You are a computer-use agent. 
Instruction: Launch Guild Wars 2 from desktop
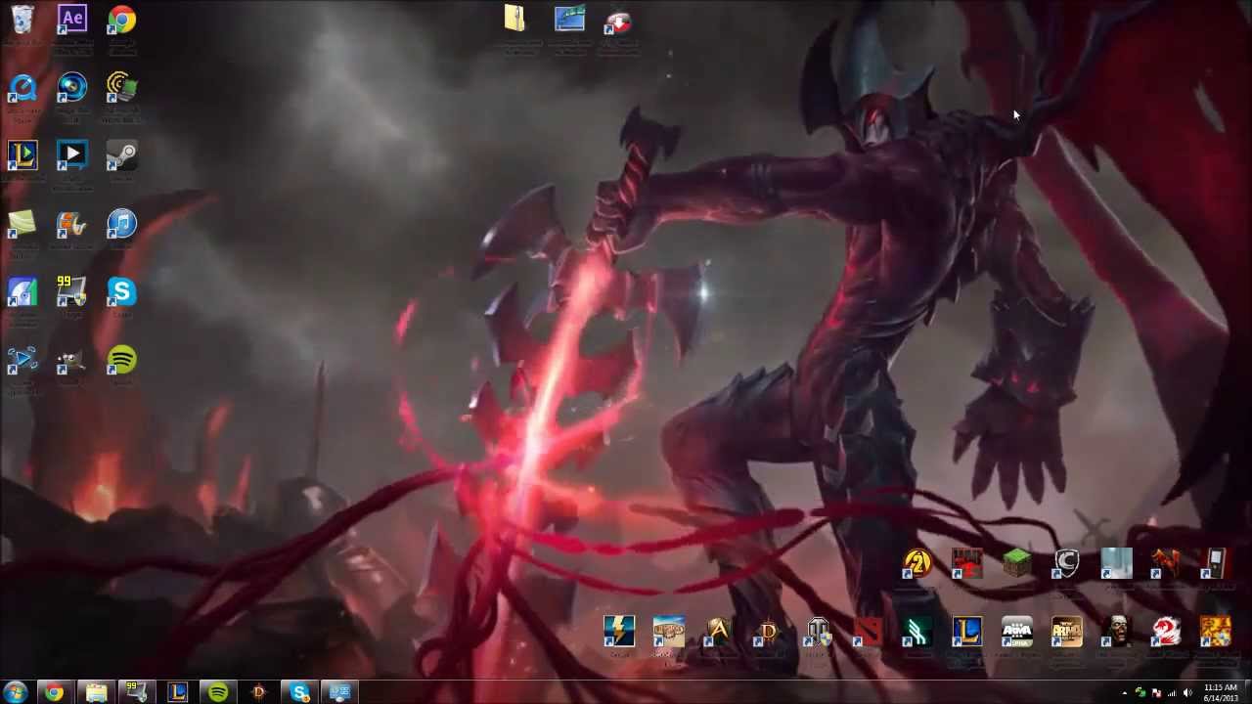(1166, 633)
